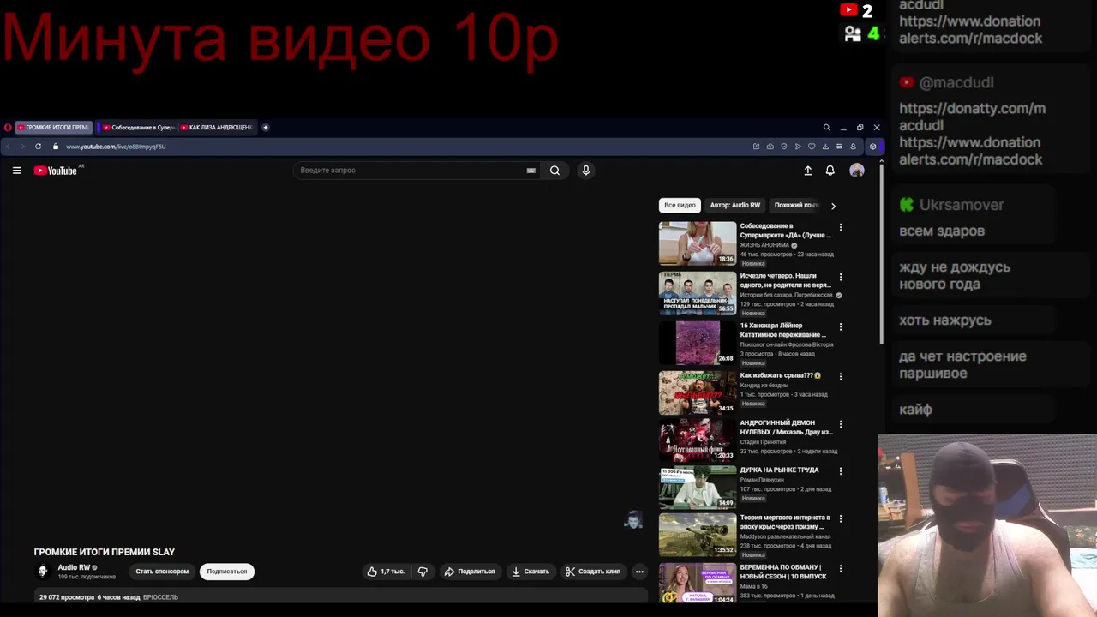This screenshot has width=1097, height=617.
Task: Subscribe with the Подписаться button
Action: click(227, 572)
